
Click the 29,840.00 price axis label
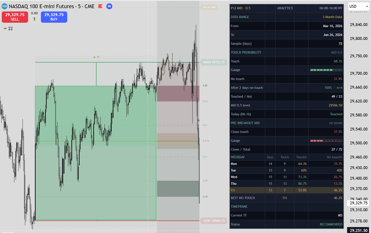(x=358, y=25)
